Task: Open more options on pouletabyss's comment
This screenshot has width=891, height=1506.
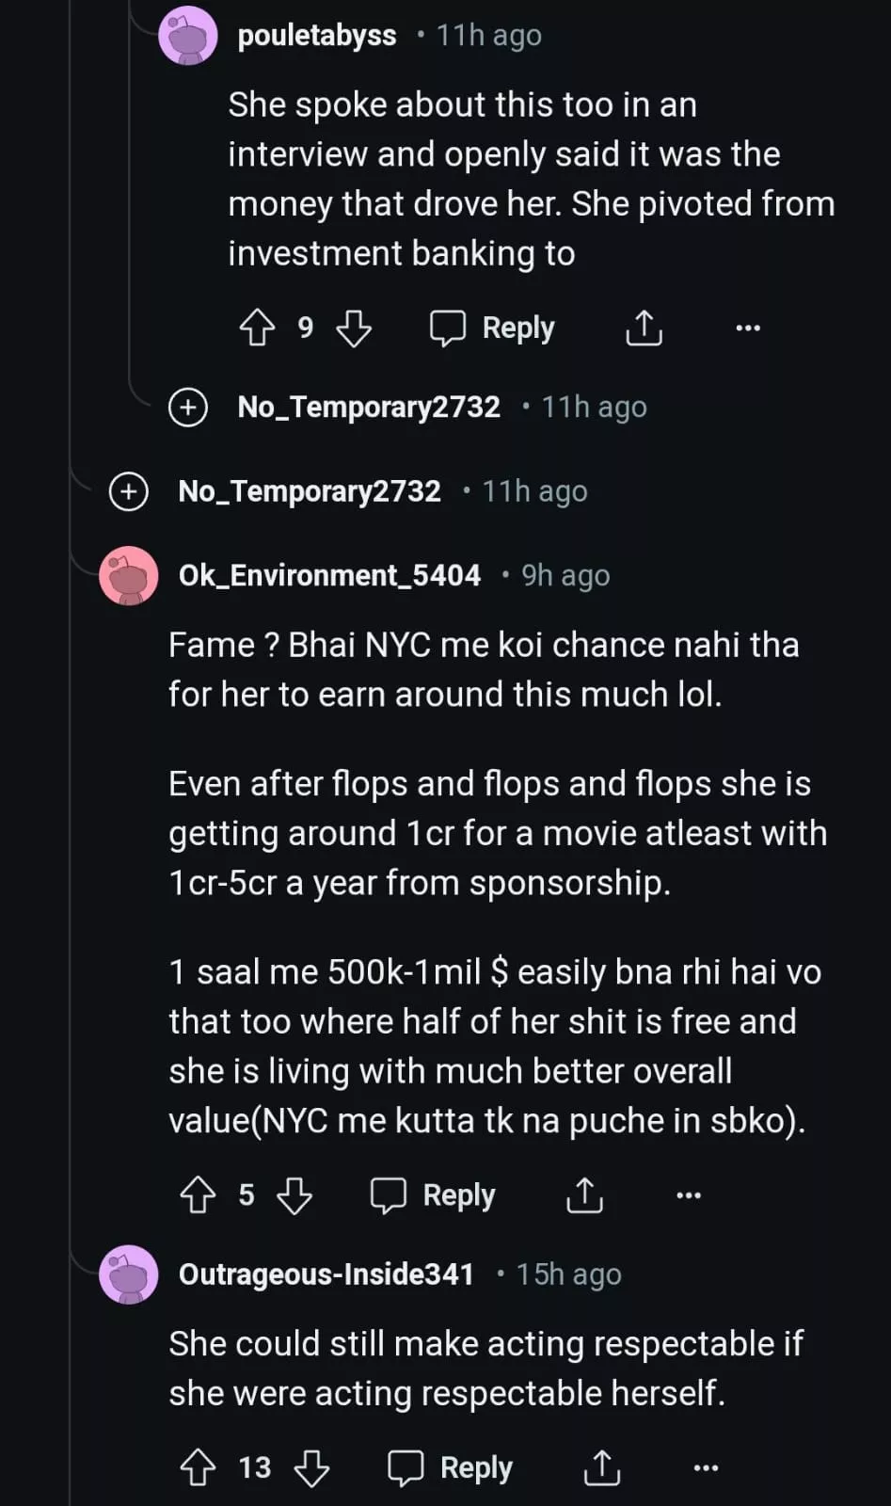Action: tap(748, 328)
